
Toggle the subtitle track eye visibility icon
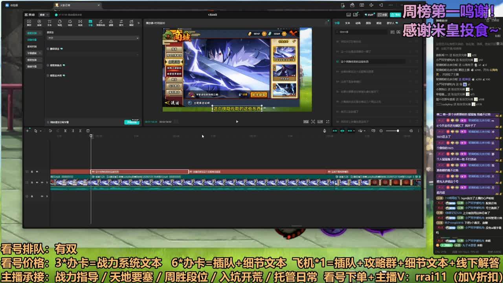[37, 172]
